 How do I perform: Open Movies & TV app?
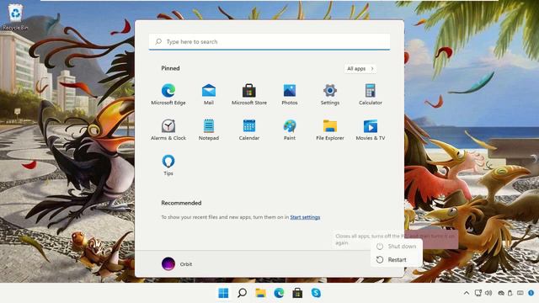[371, 130]
